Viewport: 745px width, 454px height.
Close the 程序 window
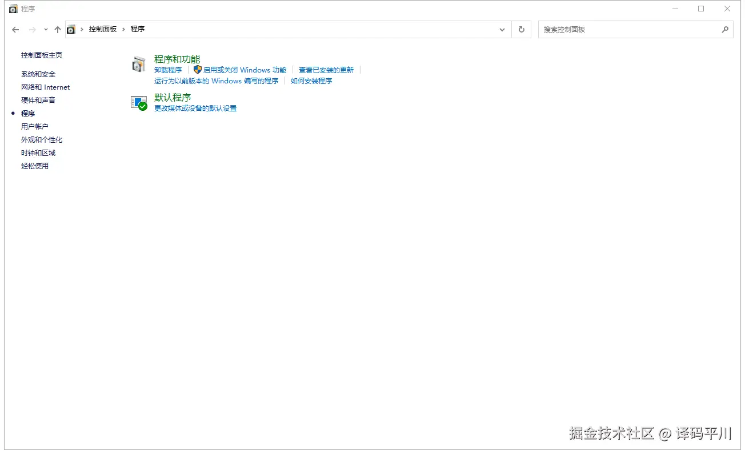[x=727, y=9]
